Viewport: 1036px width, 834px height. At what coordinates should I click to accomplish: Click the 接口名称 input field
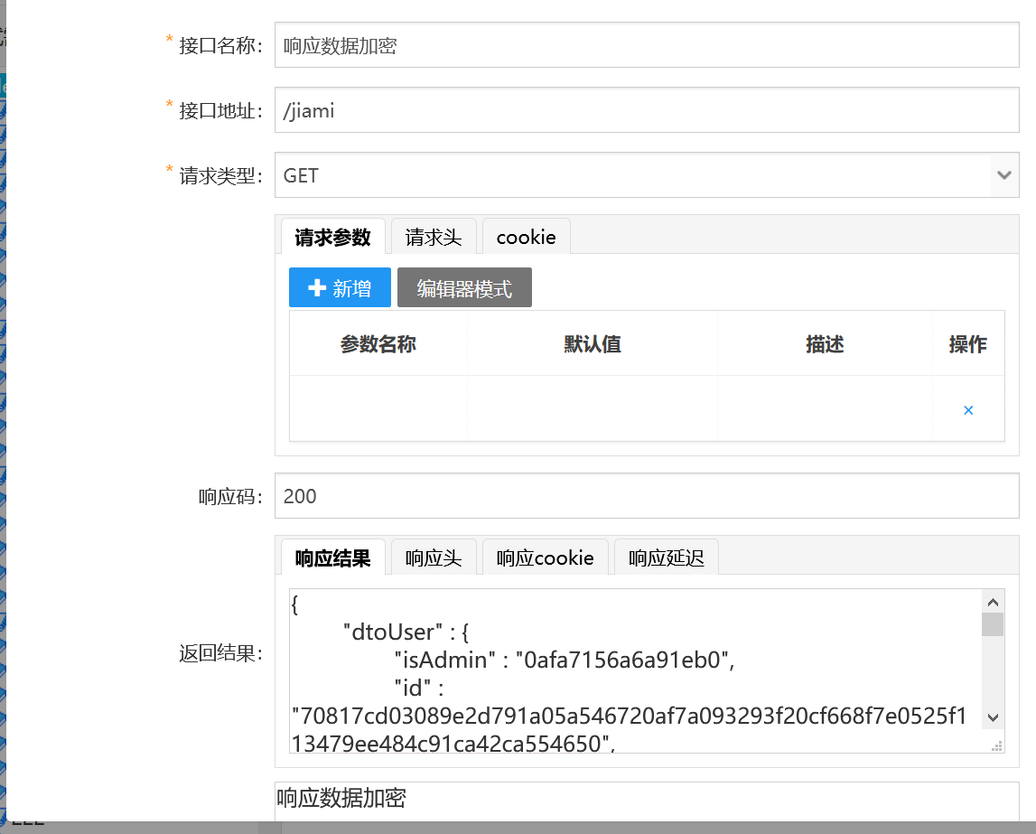pyautogui.click(x=647, y=45)
